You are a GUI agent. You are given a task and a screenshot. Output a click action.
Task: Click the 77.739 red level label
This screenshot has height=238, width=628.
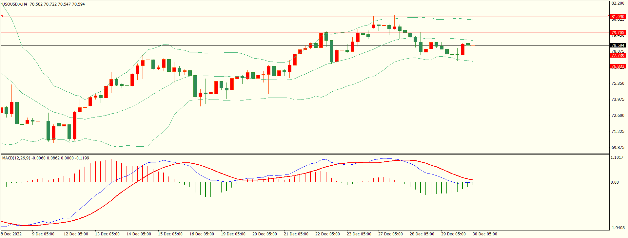click(x=618, y=56)
